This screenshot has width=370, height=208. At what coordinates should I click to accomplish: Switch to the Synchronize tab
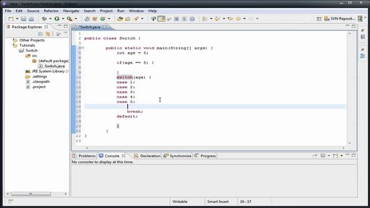(x=177, y=156)
